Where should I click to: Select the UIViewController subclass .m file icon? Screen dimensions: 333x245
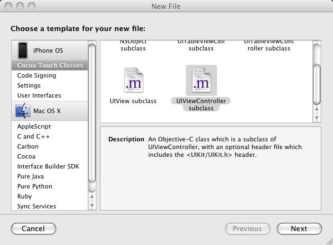coord(201,80)
